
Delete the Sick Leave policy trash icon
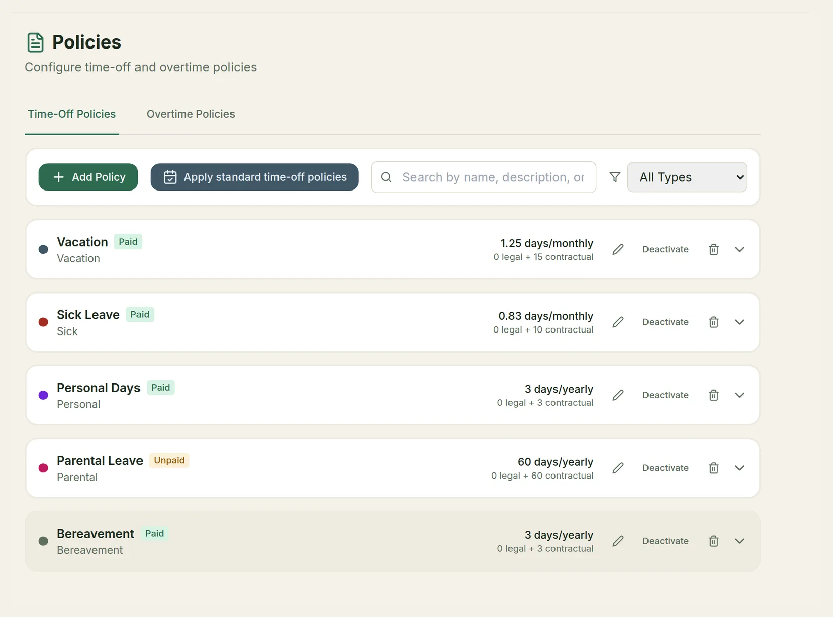[x=713, y=322]
